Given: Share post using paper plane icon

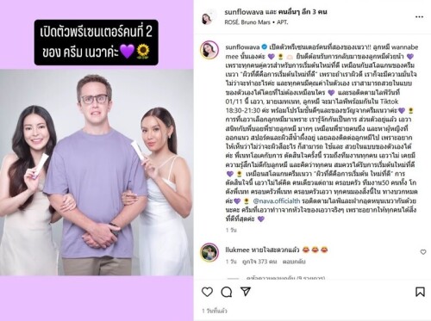Looking at the screenshot, I should tap(246, 292).
